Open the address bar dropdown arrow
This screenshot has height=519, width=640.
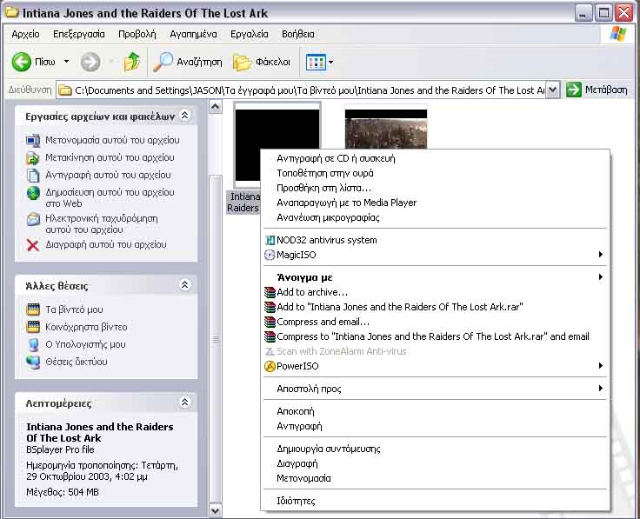(x=552, y=90)
